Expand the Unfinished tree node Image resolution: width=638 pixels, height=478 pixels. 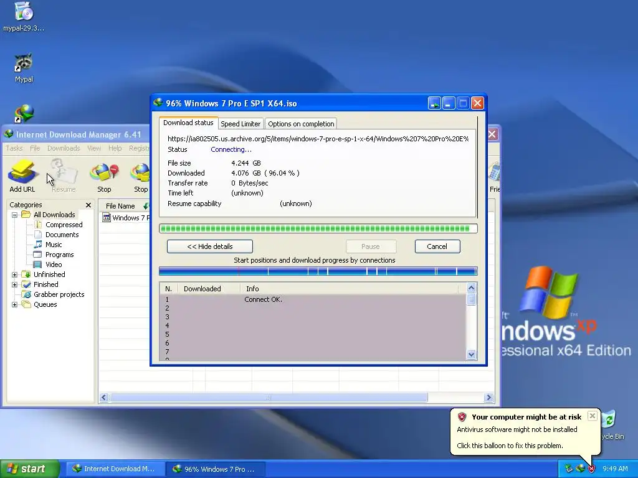click(x=15, y=274)
